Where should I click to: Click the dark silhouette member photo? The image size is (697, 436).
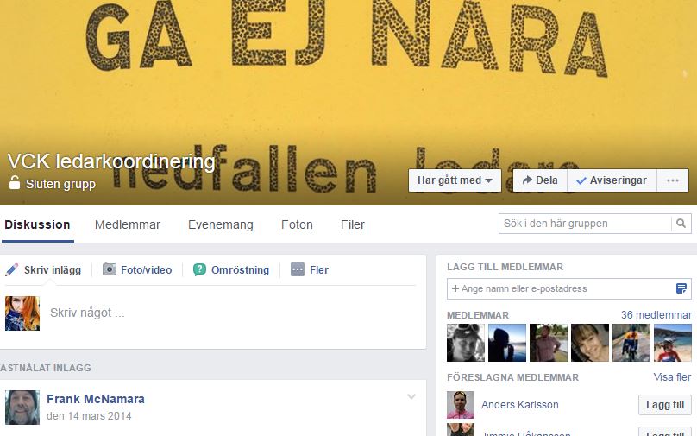tap(507, 343)
